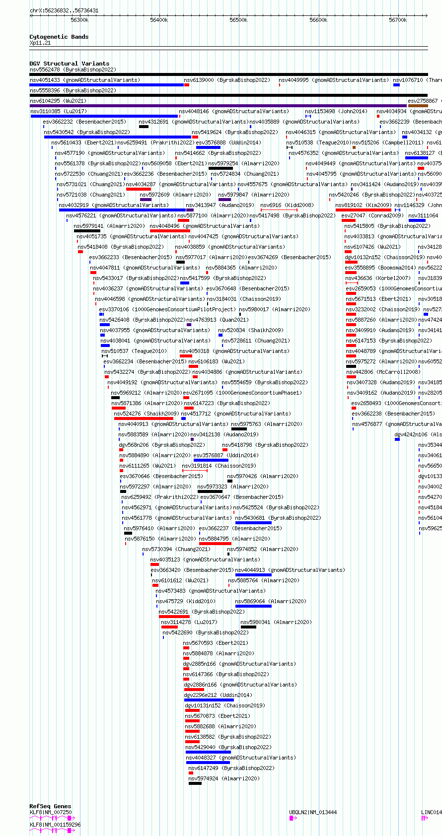This screenshot has height=836, width=442.
Task: Click the blue bar under nsv5430681
Action: (253, 523)
